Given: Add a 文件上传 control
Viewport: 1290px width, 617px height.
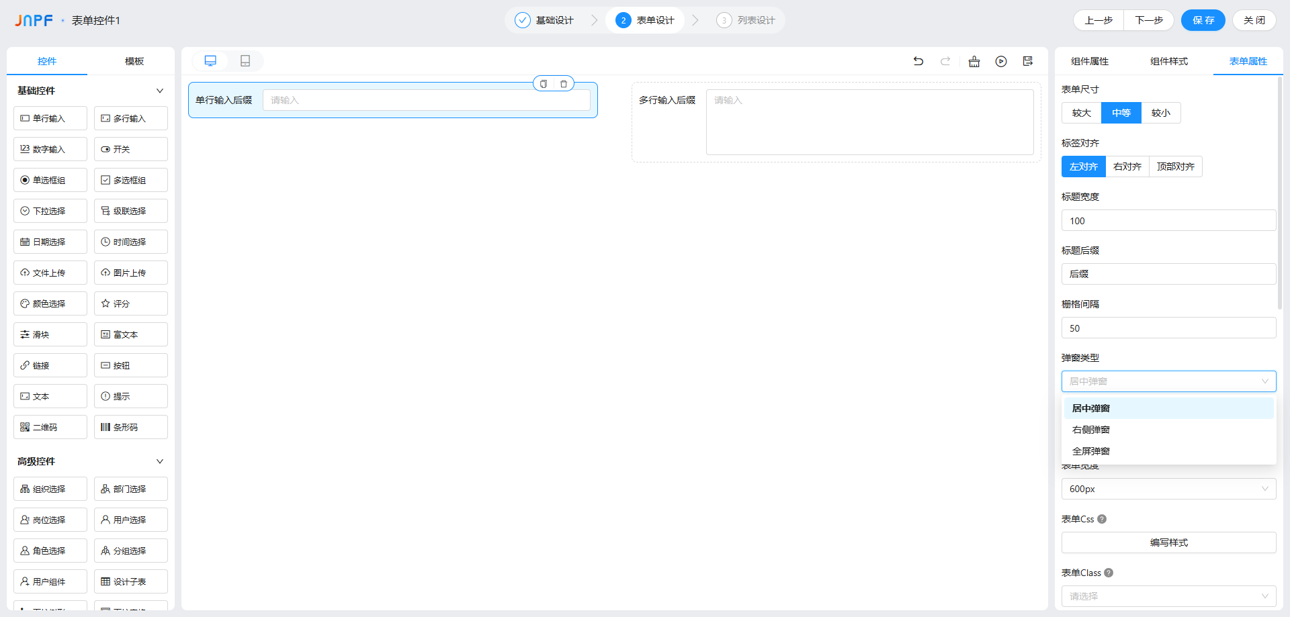Looking at the screenshot, I should pyautogui.click(x=50, y=273).
